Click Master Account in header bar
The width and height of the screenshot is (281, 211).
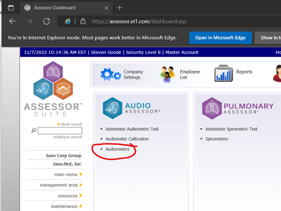pos(182,52)
